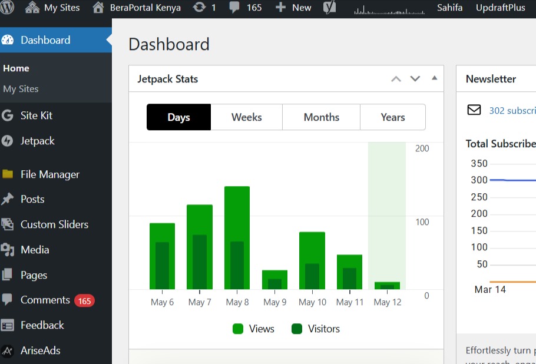This screenshot has height=364, width=536.
Task: Open the updates icon in admin bar
Action: tap(200, 8)
